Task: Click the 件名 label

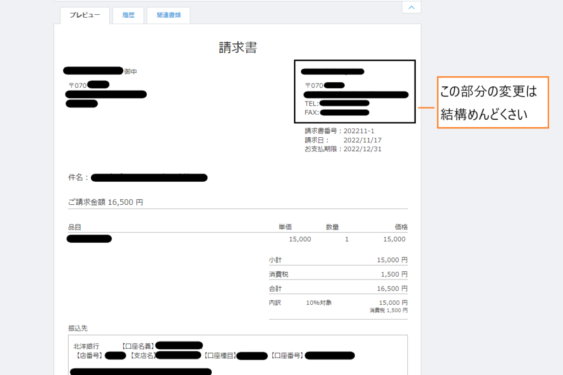Action: point(78,177)
